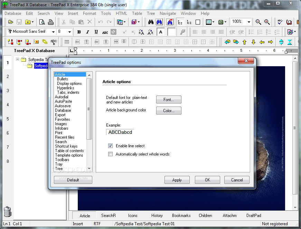This screenshot has height=229, width=301.
Task: Run the ABC spell check icon
Action: point(280,22)
